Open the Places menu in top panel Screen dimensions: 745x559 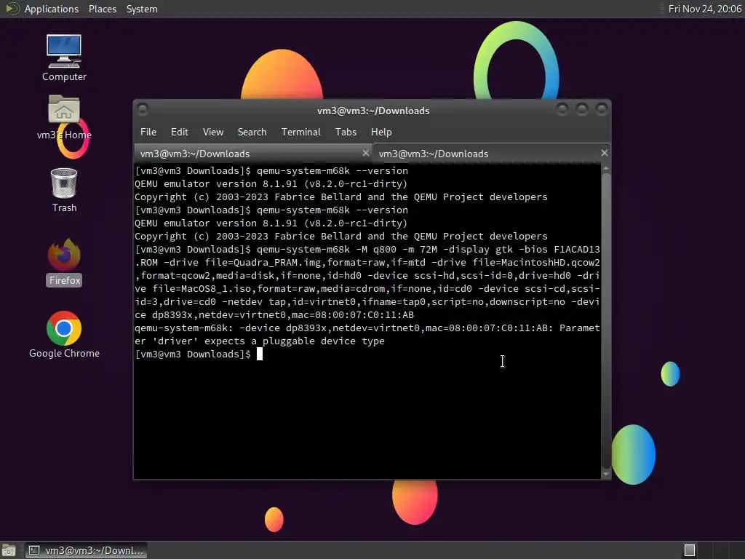click(x=102, y=9)
